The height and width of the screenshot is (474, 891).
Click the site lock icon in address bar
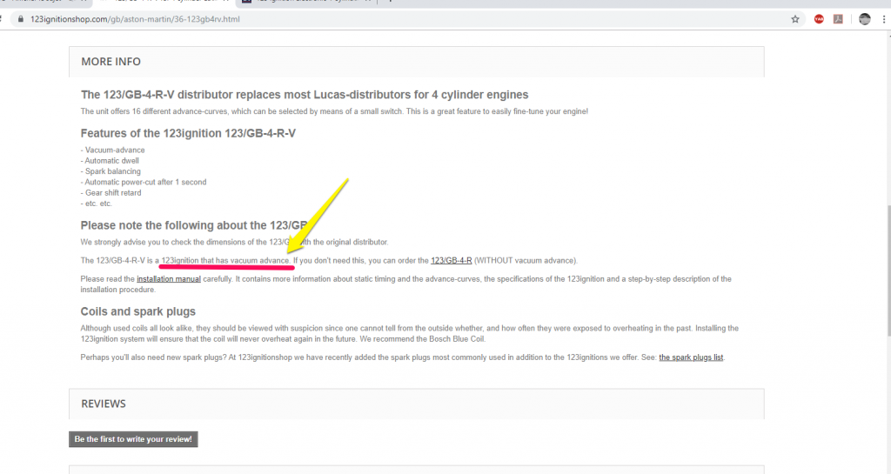(x=21, y=19)
